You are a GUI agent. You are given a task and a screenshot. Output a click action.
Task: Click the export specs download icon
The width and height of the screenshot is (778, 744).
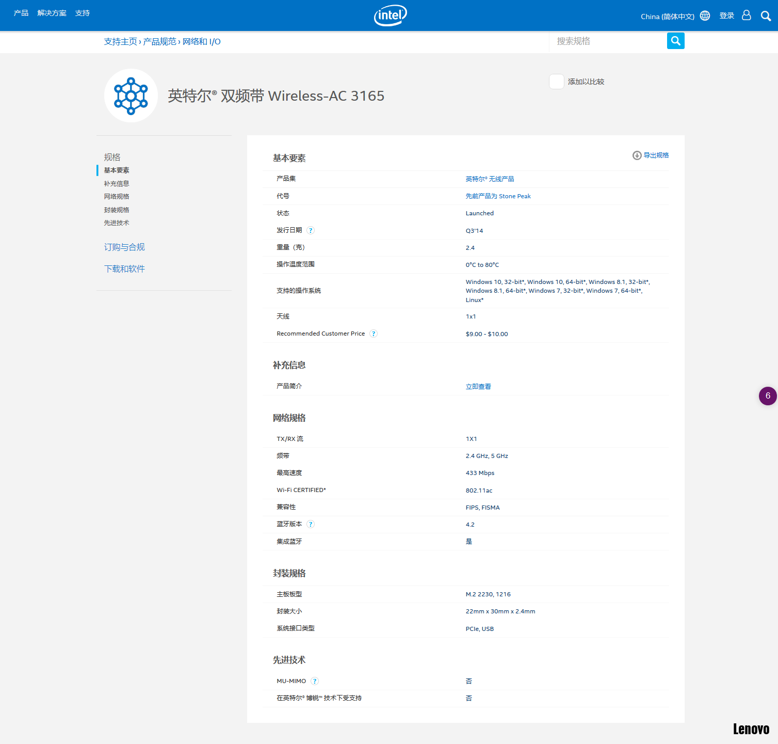pyautogui.click(x=637, y=155)
